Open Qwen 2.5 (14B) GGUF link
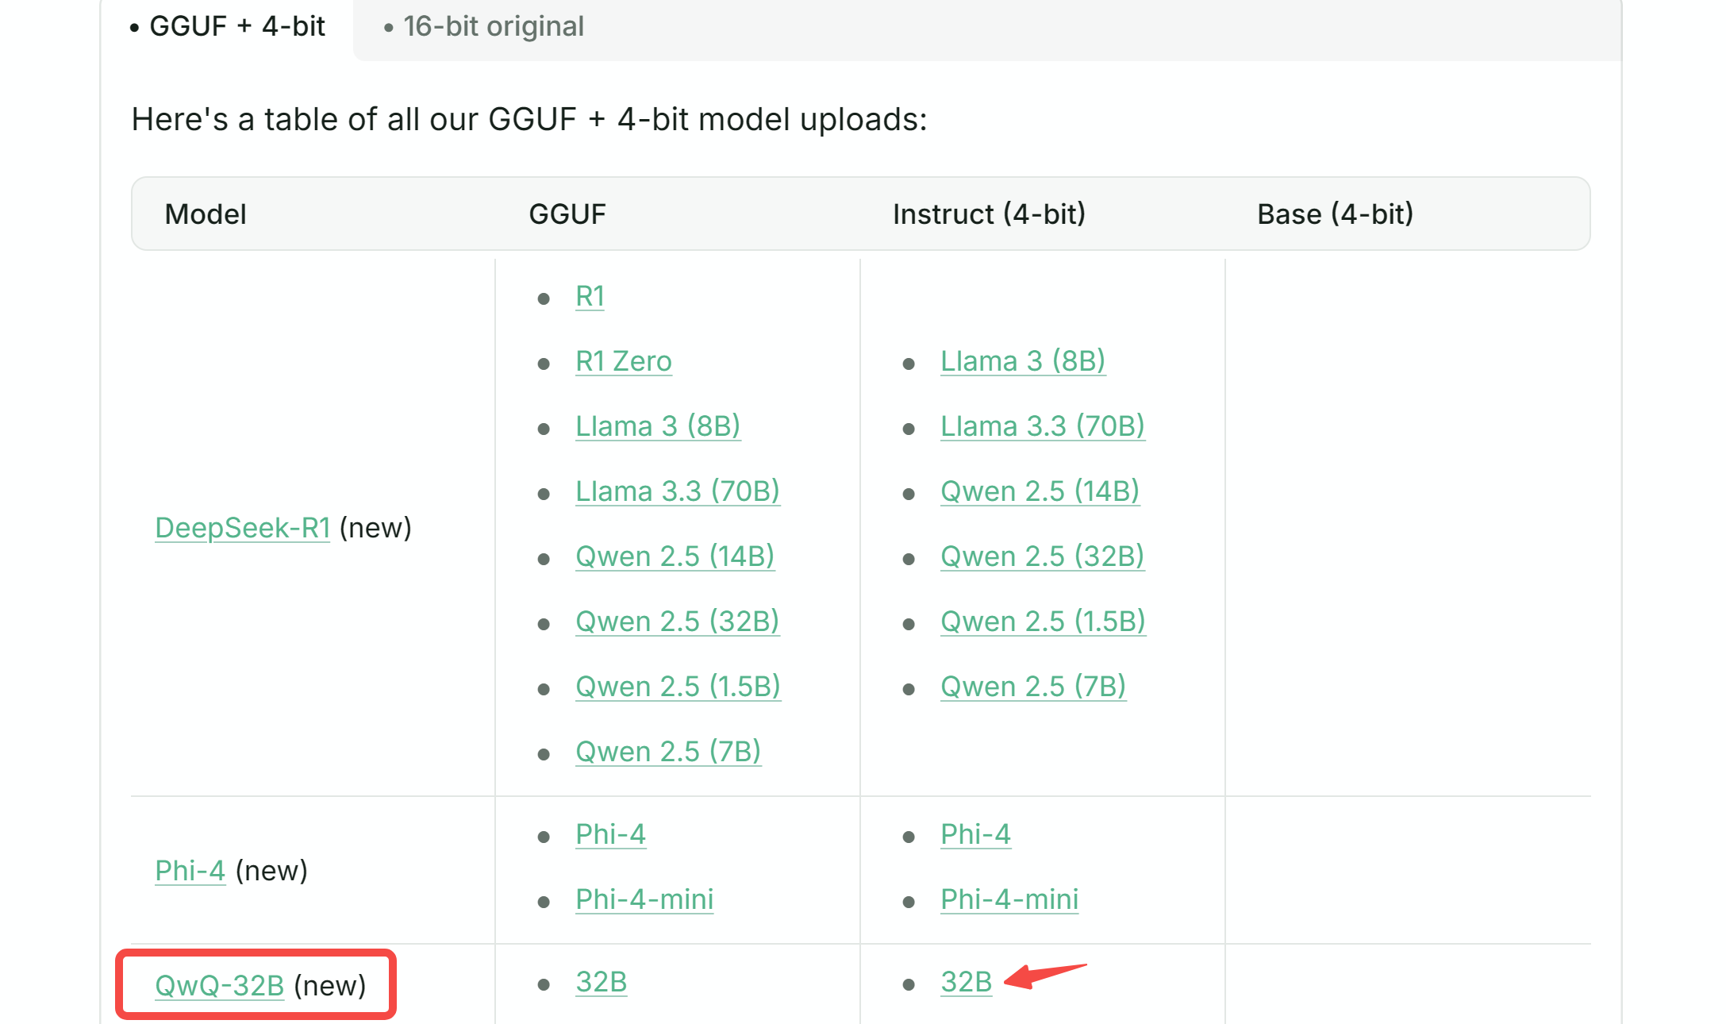The height and width of the screenshot is (1024, 1726). (675, 556)
